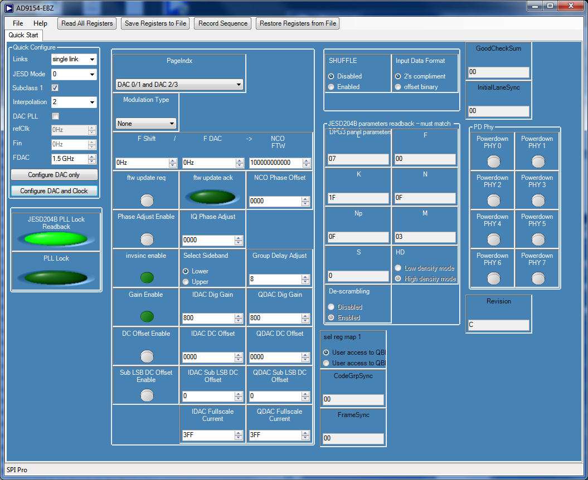Toggle Powerdown PHY 0 button
Viewport: 588px width, 480px height.
pyautogui.click(x=493, y=161)
